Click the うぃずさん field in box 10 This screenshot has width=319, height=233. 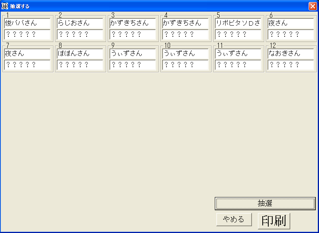tap(185, 54)
